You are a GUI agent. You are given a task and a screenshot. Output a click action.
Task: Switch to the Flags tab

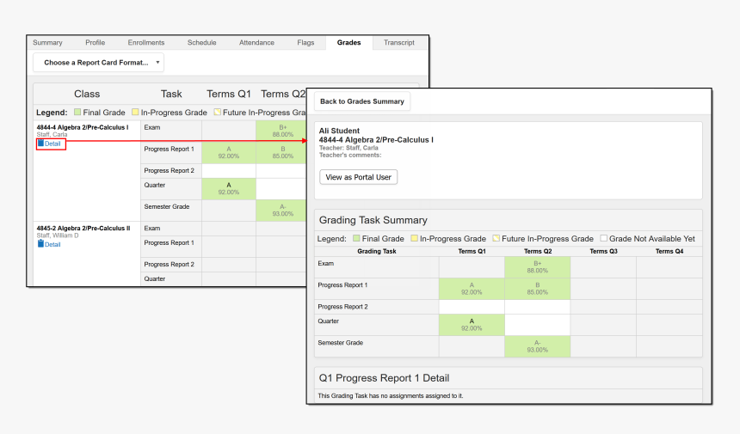point(305,42)
